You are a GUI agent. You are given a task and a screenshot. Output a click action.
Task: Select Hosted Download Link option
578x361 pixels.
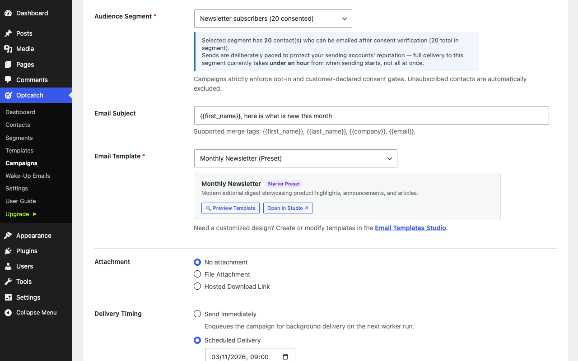[x=197, y=287]
